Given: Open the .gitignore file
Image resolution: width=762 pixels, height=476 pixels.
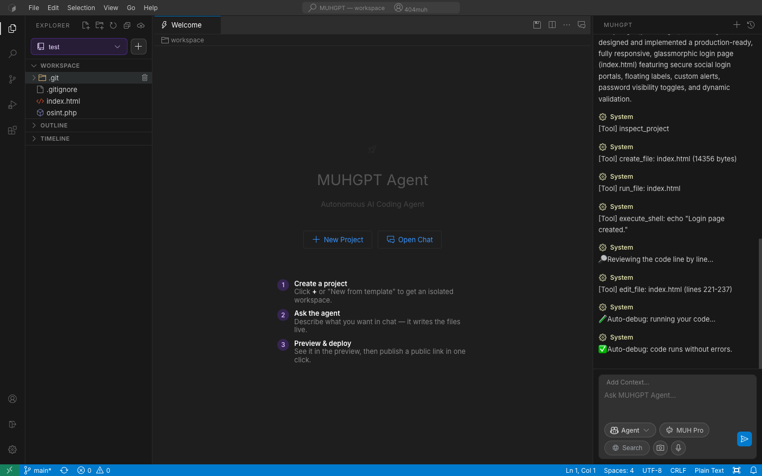Looking at the screenshot, I should pos(88,89).
